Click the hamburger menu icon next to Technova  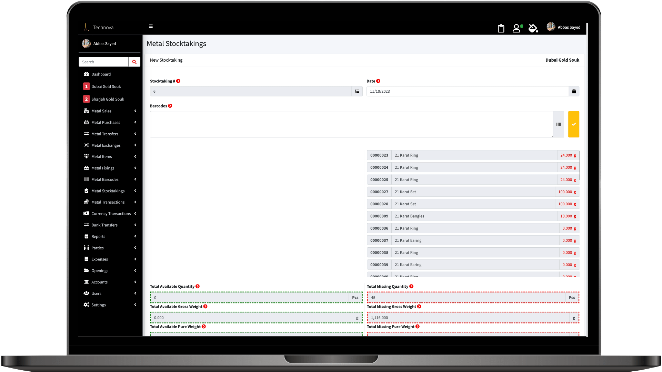151,27
